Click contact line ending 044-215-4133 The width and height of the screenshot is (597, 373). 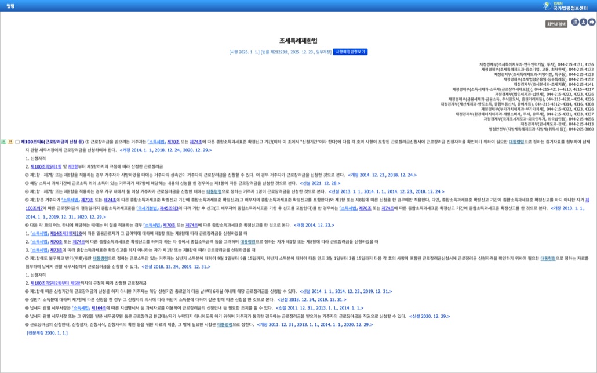(544, 75)
